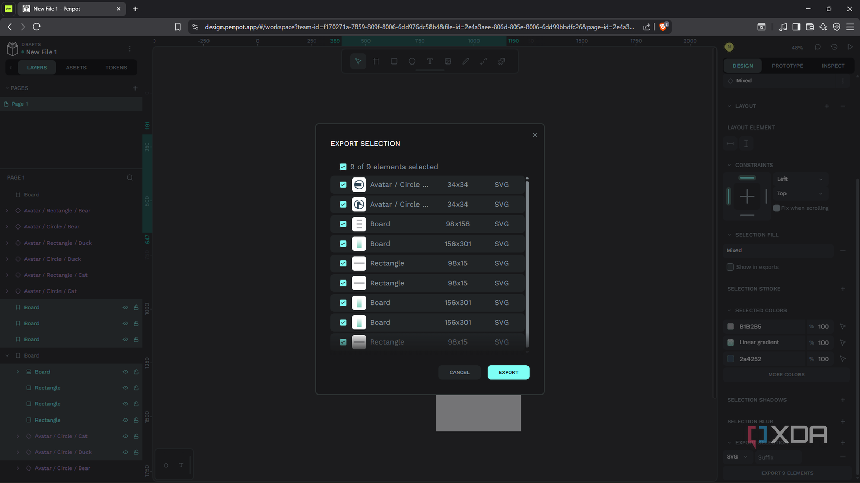Open the SVG export format dropdown

coord(738,457)
